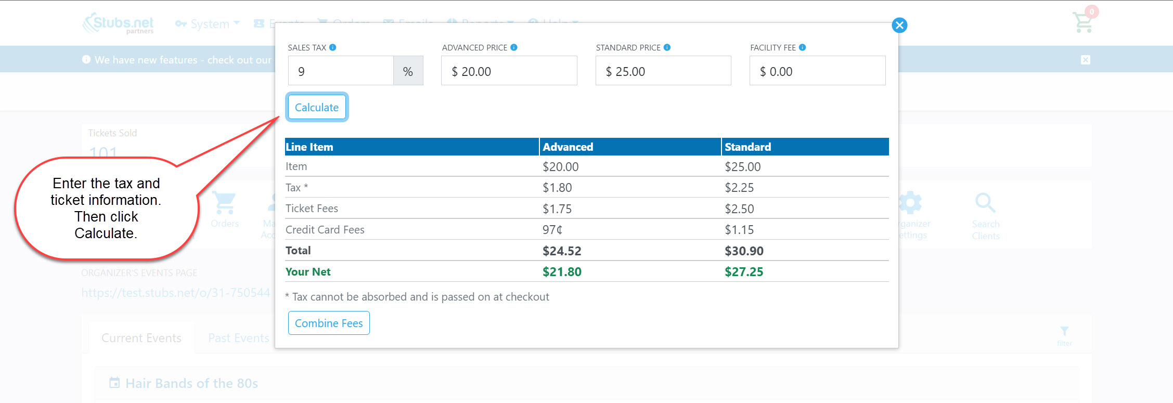Screen dimensions: 1173x403
Task: Click the percent sign suffix on Sales Tax
Action: click(x=408, y=71)
